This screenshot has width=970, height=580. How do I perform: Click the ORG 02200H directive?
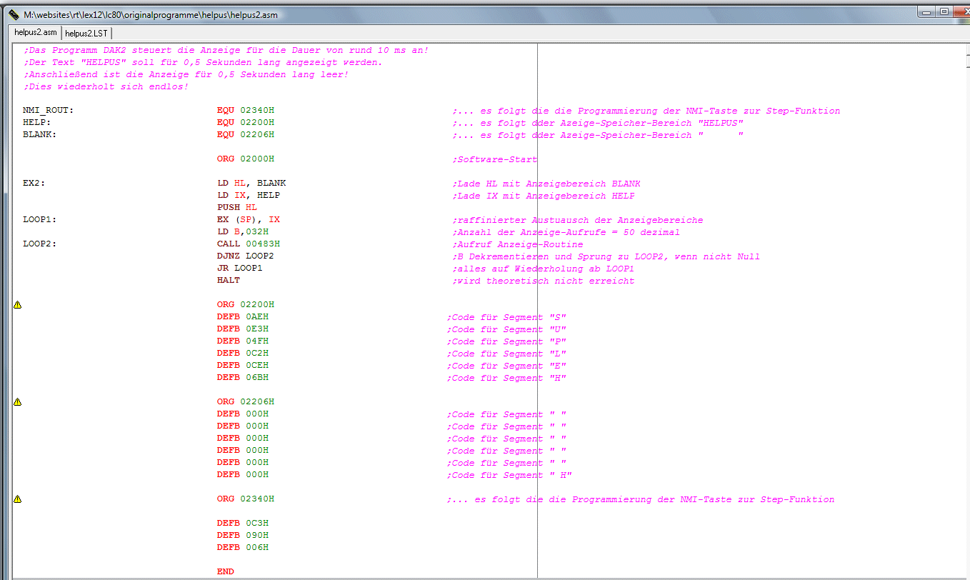246,305
